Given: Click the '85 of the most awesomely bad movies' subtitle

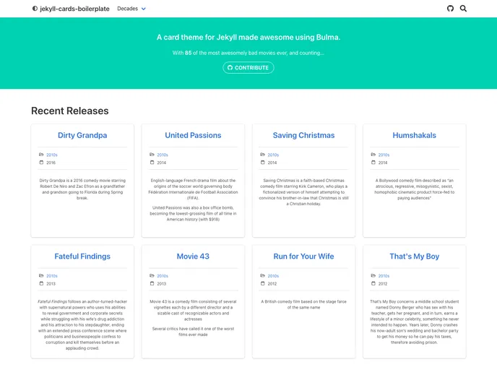Looking at the screenshot, I should (x=248, y=53).
